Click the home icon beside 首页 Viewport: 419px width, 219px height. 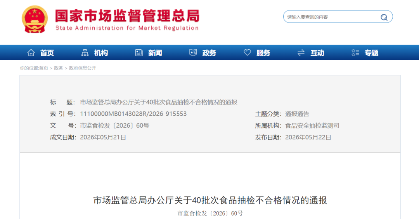click(31, 53)
